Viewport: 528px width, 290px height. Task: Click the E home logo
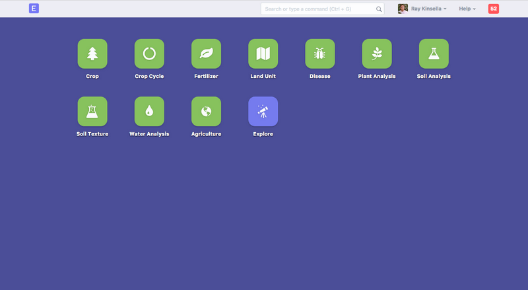[x=34, y=9]
